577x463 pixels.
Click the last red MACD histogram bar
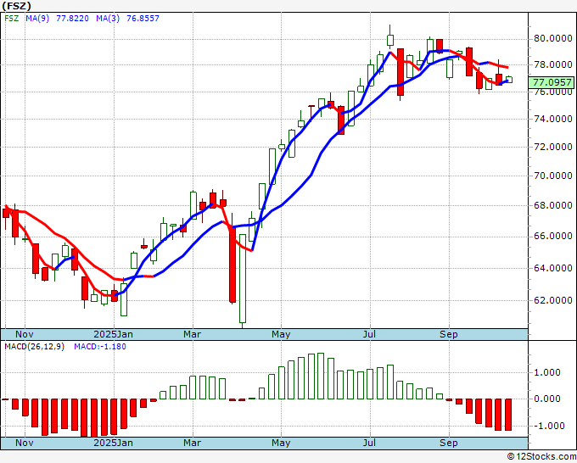click(508, 415)
